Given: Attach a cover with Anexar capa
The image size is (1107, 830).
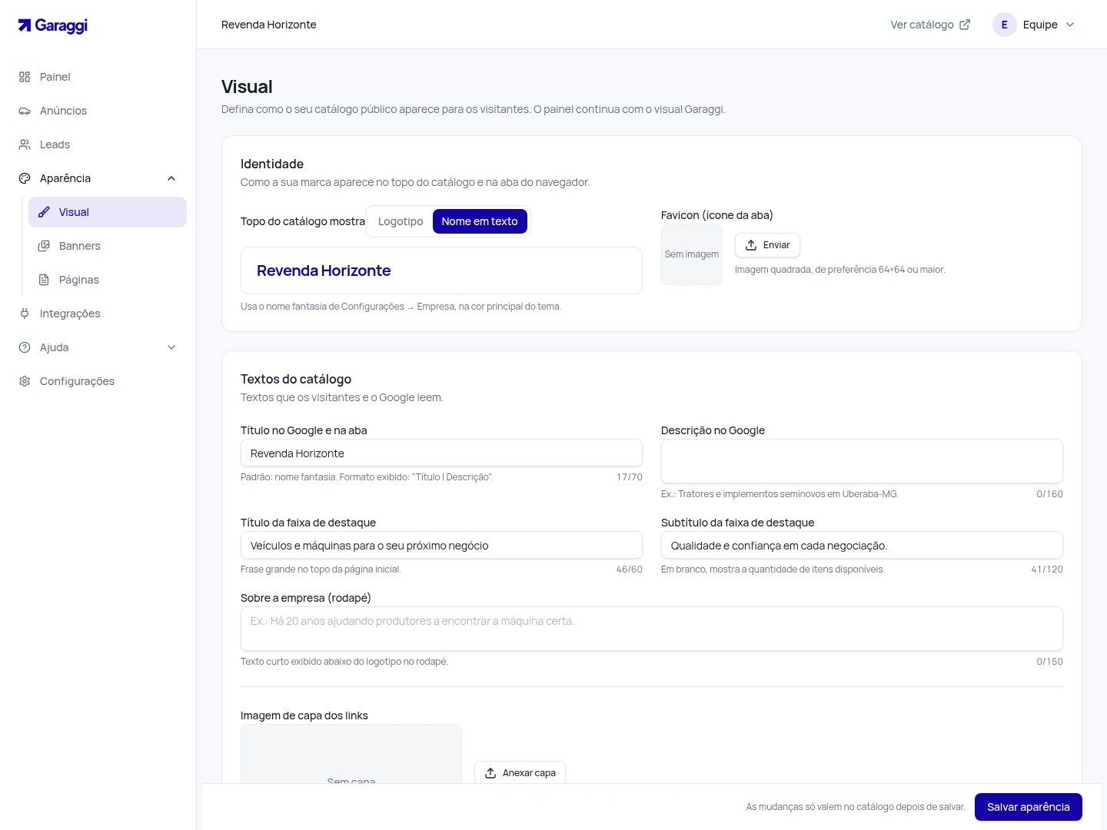Looking at the screenshot, I should click(x=520, y=773).
